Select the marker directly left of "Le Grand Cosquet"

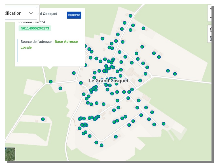[x=81, y=83]
